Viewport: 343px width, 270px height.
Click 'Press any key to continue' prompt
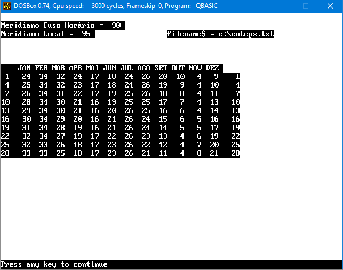coord(54,265)
